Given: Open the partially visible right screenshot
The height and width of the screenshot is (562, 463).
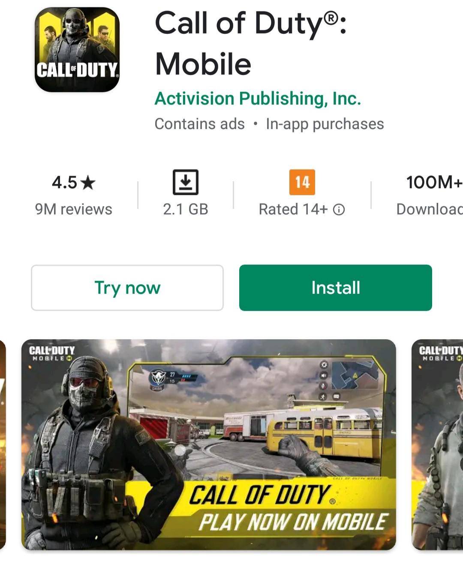Looking at the screenshot, I should [437, 445].
